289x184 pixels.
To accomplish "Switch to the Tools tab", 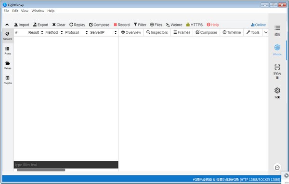I will tap(253, 32).
